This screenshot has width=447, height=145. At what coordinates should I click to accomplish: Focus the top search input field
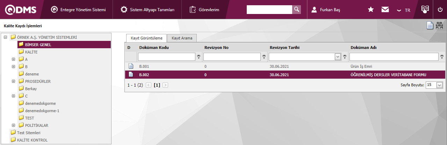click(x=269, y=9)
